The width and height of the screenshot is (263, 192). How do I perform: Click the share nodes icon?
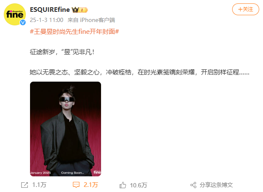point(193,185)
